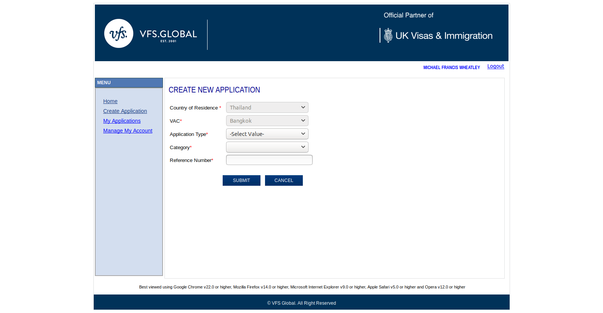The height and width of the screenshot is (313, 603).
Task: Click the VFS Global All Right Reserved footer
Action: coord(302,303)
